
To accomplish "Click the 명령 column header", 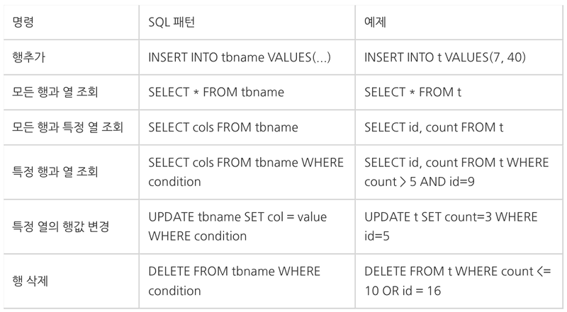I will click(x=23, y=22).
